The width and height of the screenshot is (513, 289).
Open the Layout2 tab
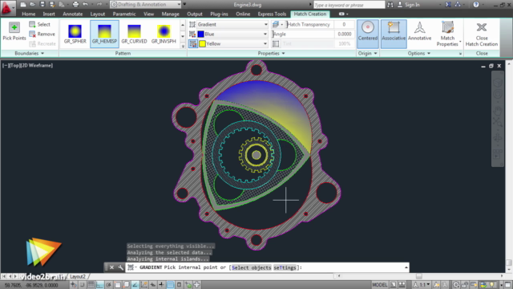[78, 276]
